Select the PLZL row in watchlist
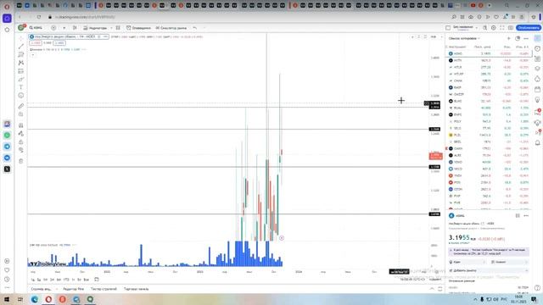 click(489, 135)
